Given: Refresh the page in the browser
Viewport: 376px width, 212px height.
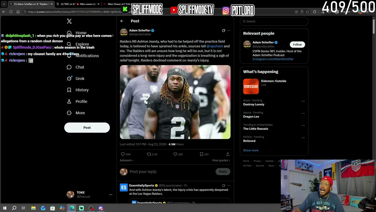Looking at the screenshot, I should [x=11, y=12].
